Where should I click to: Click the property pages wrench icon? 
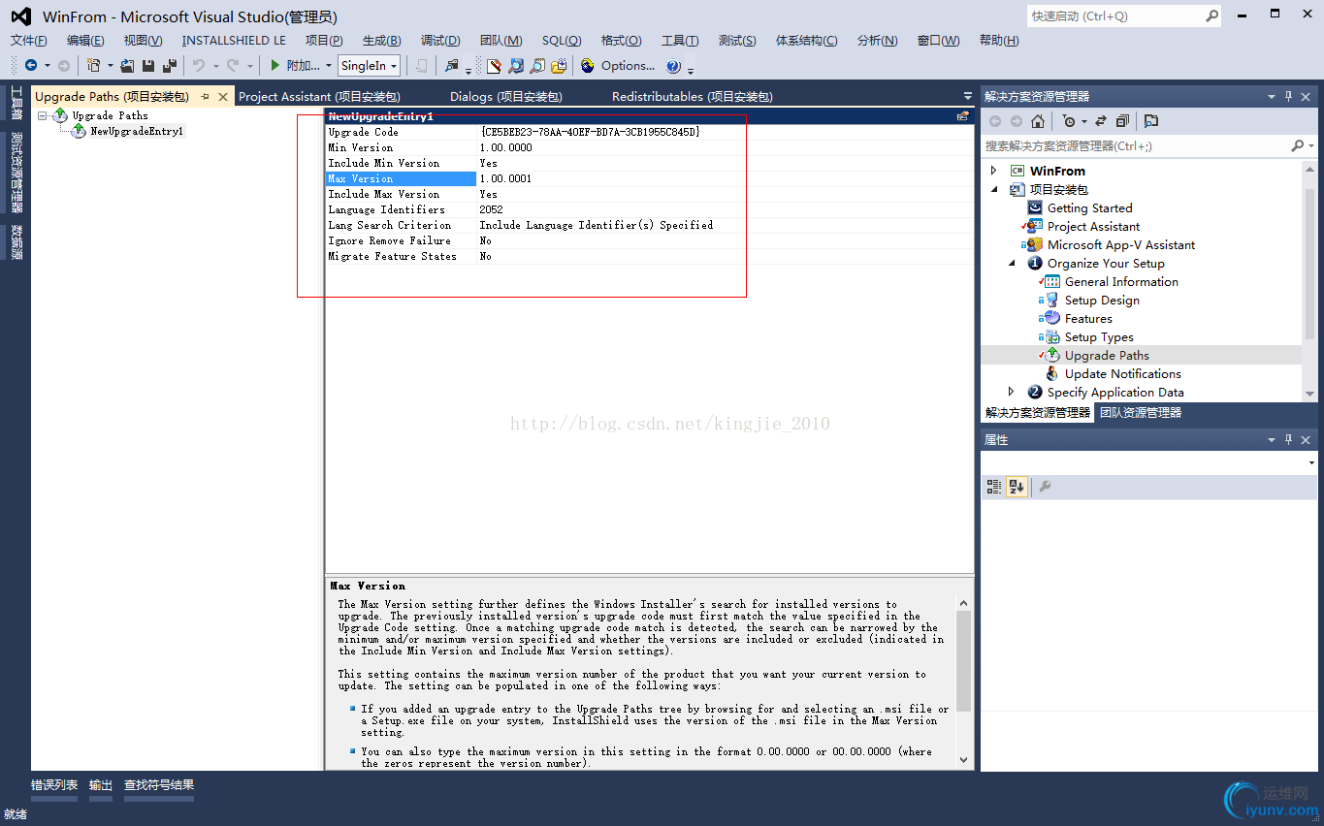(1045, 487)
